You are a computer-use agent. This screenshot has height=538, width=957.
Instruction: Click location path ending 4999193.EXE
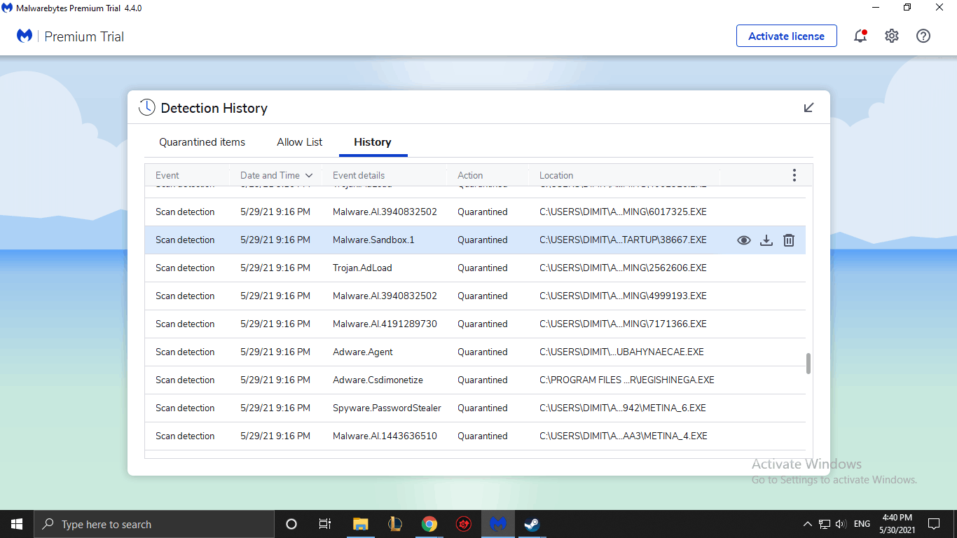(x=623, y=296)
